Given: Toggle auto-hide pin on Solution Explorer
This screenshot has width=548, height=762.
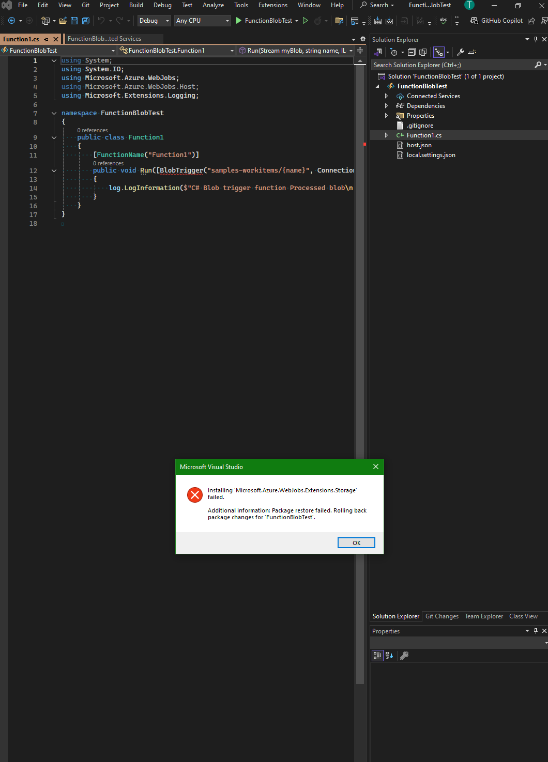Looking at the screenshot, I should [536, 39].
